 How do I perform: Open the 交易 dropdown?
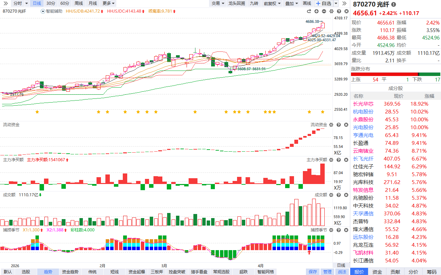click(x=218, y=3)
